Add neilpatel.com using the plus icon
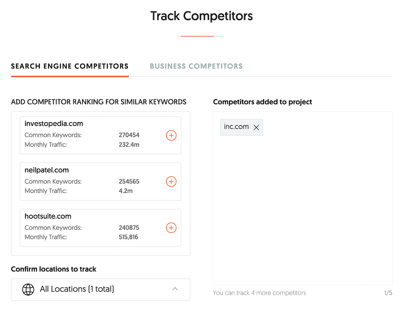The width and height of the screenshot is (405, 314). click(x=171, y=182)
